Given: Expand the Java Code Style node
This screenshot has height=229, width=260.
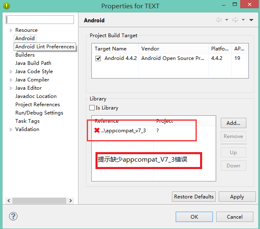Looking at the screenshot, I should (11, 72).
